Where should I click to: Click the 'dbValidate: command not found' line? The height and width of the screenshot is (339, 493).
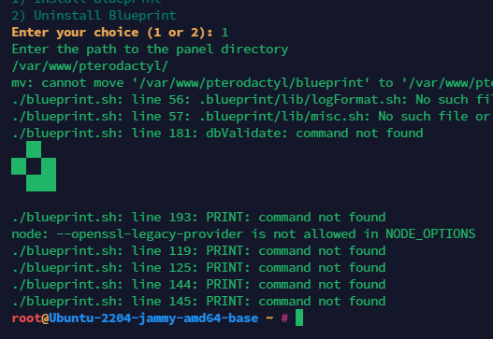(217, 134)
